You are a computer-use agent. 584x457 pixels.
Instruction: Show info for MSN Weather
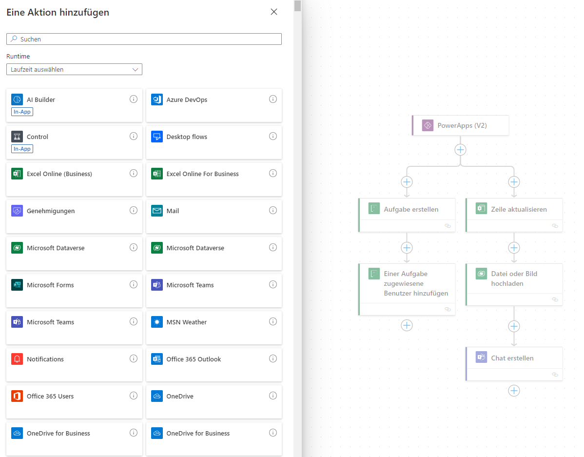point(273,321)
